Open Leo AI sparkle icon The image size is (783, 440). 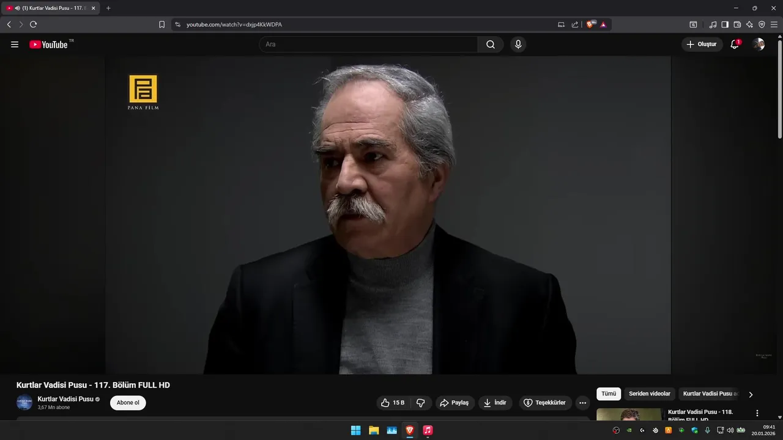[x=749, y=24]
